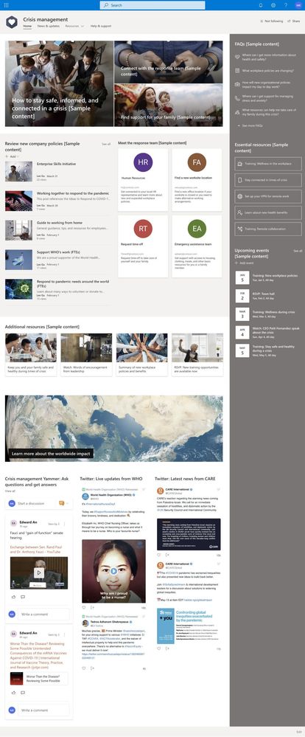Open the Worse Than the Disease article link
305x737 pixels.
40,656
